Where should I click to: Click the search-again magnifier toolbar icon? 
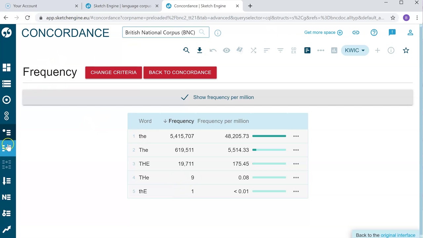click(186, 50)
